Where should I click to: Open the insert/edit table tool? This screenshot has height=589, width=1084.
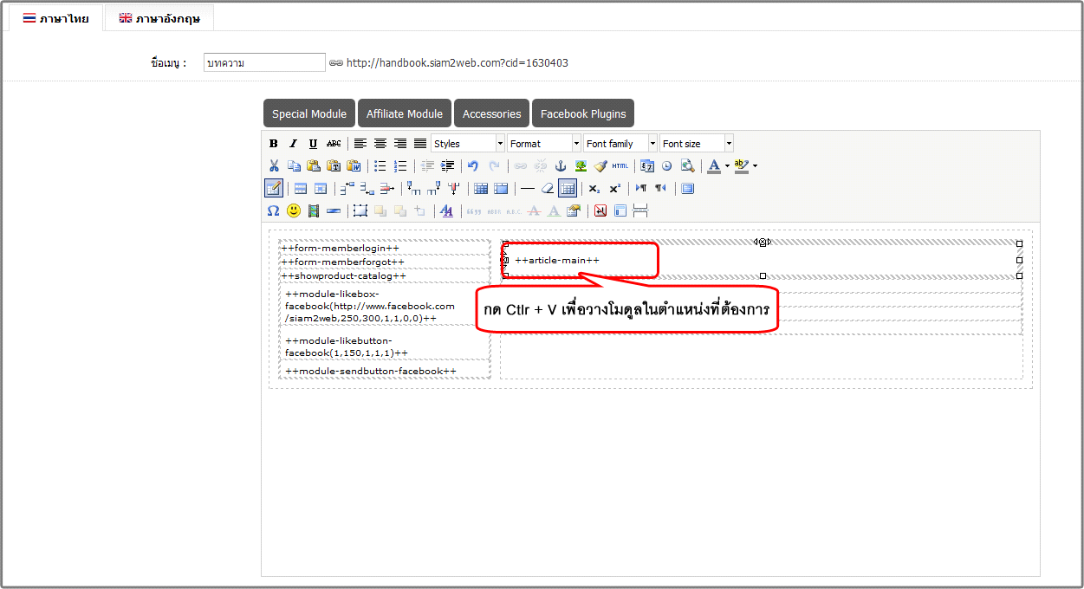tap(274, 188)
